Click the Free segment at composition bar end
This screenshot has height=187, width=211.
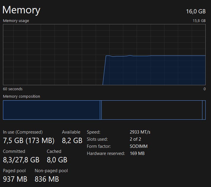(x=204, y=110)
